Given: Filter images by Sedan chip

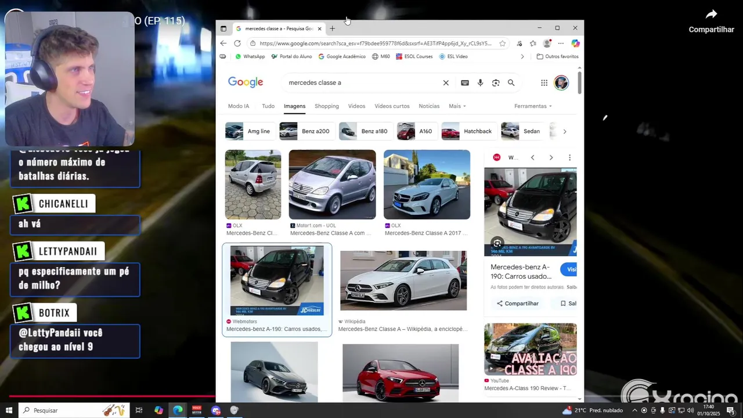Looking at the screenshot, I should 522,131.
